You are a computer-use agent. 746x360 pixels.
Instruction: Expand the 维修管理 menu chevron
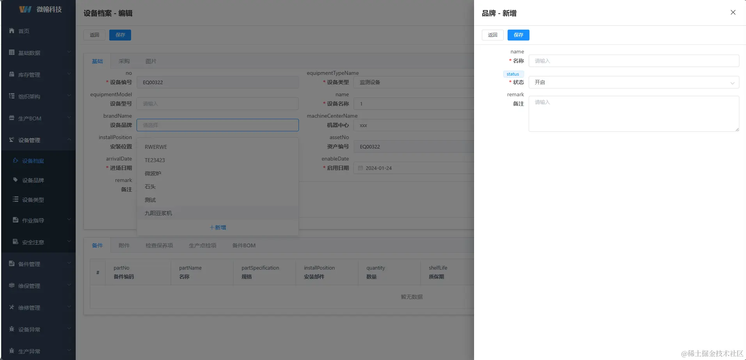[x=69, y=307]
